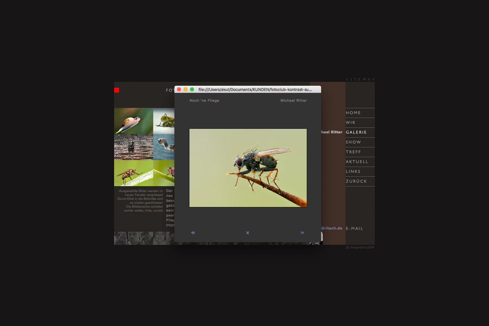Open the GALERIE section
Image resolution: width=489 pixels, height=326 pixels.
356,132
